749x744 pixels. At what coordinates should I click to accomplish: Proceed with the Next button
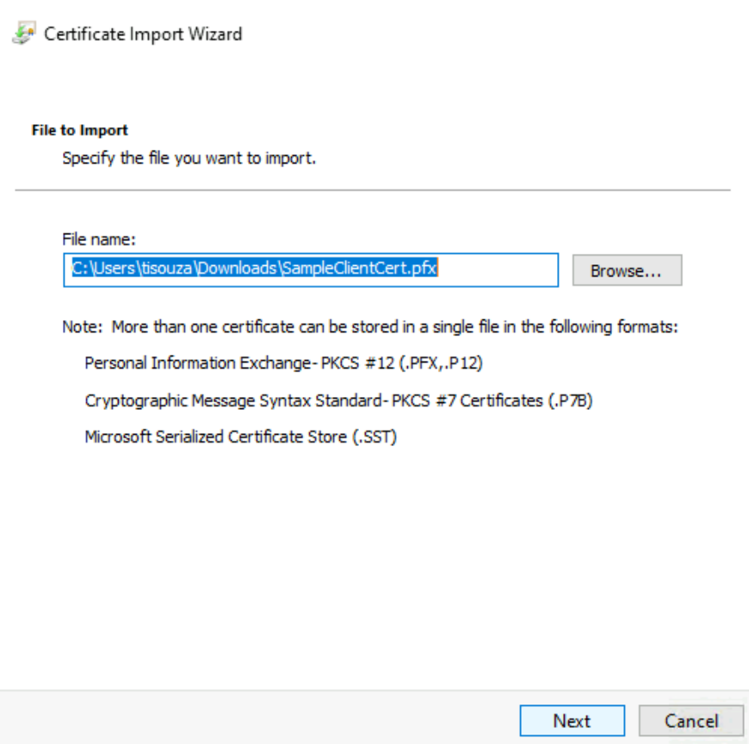(572, 721)
